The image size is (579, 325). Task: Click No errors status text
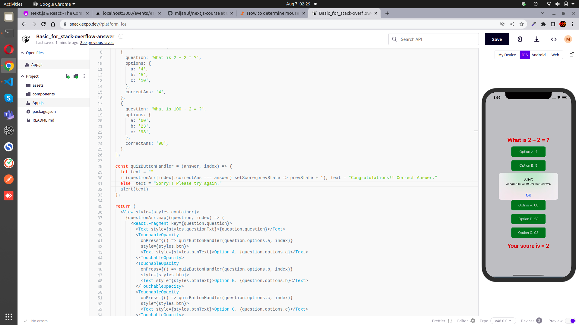pyautogui.click(x=39, y=321)
